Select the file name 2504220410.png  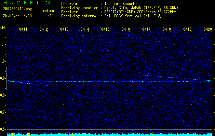[x=17, y=9]
